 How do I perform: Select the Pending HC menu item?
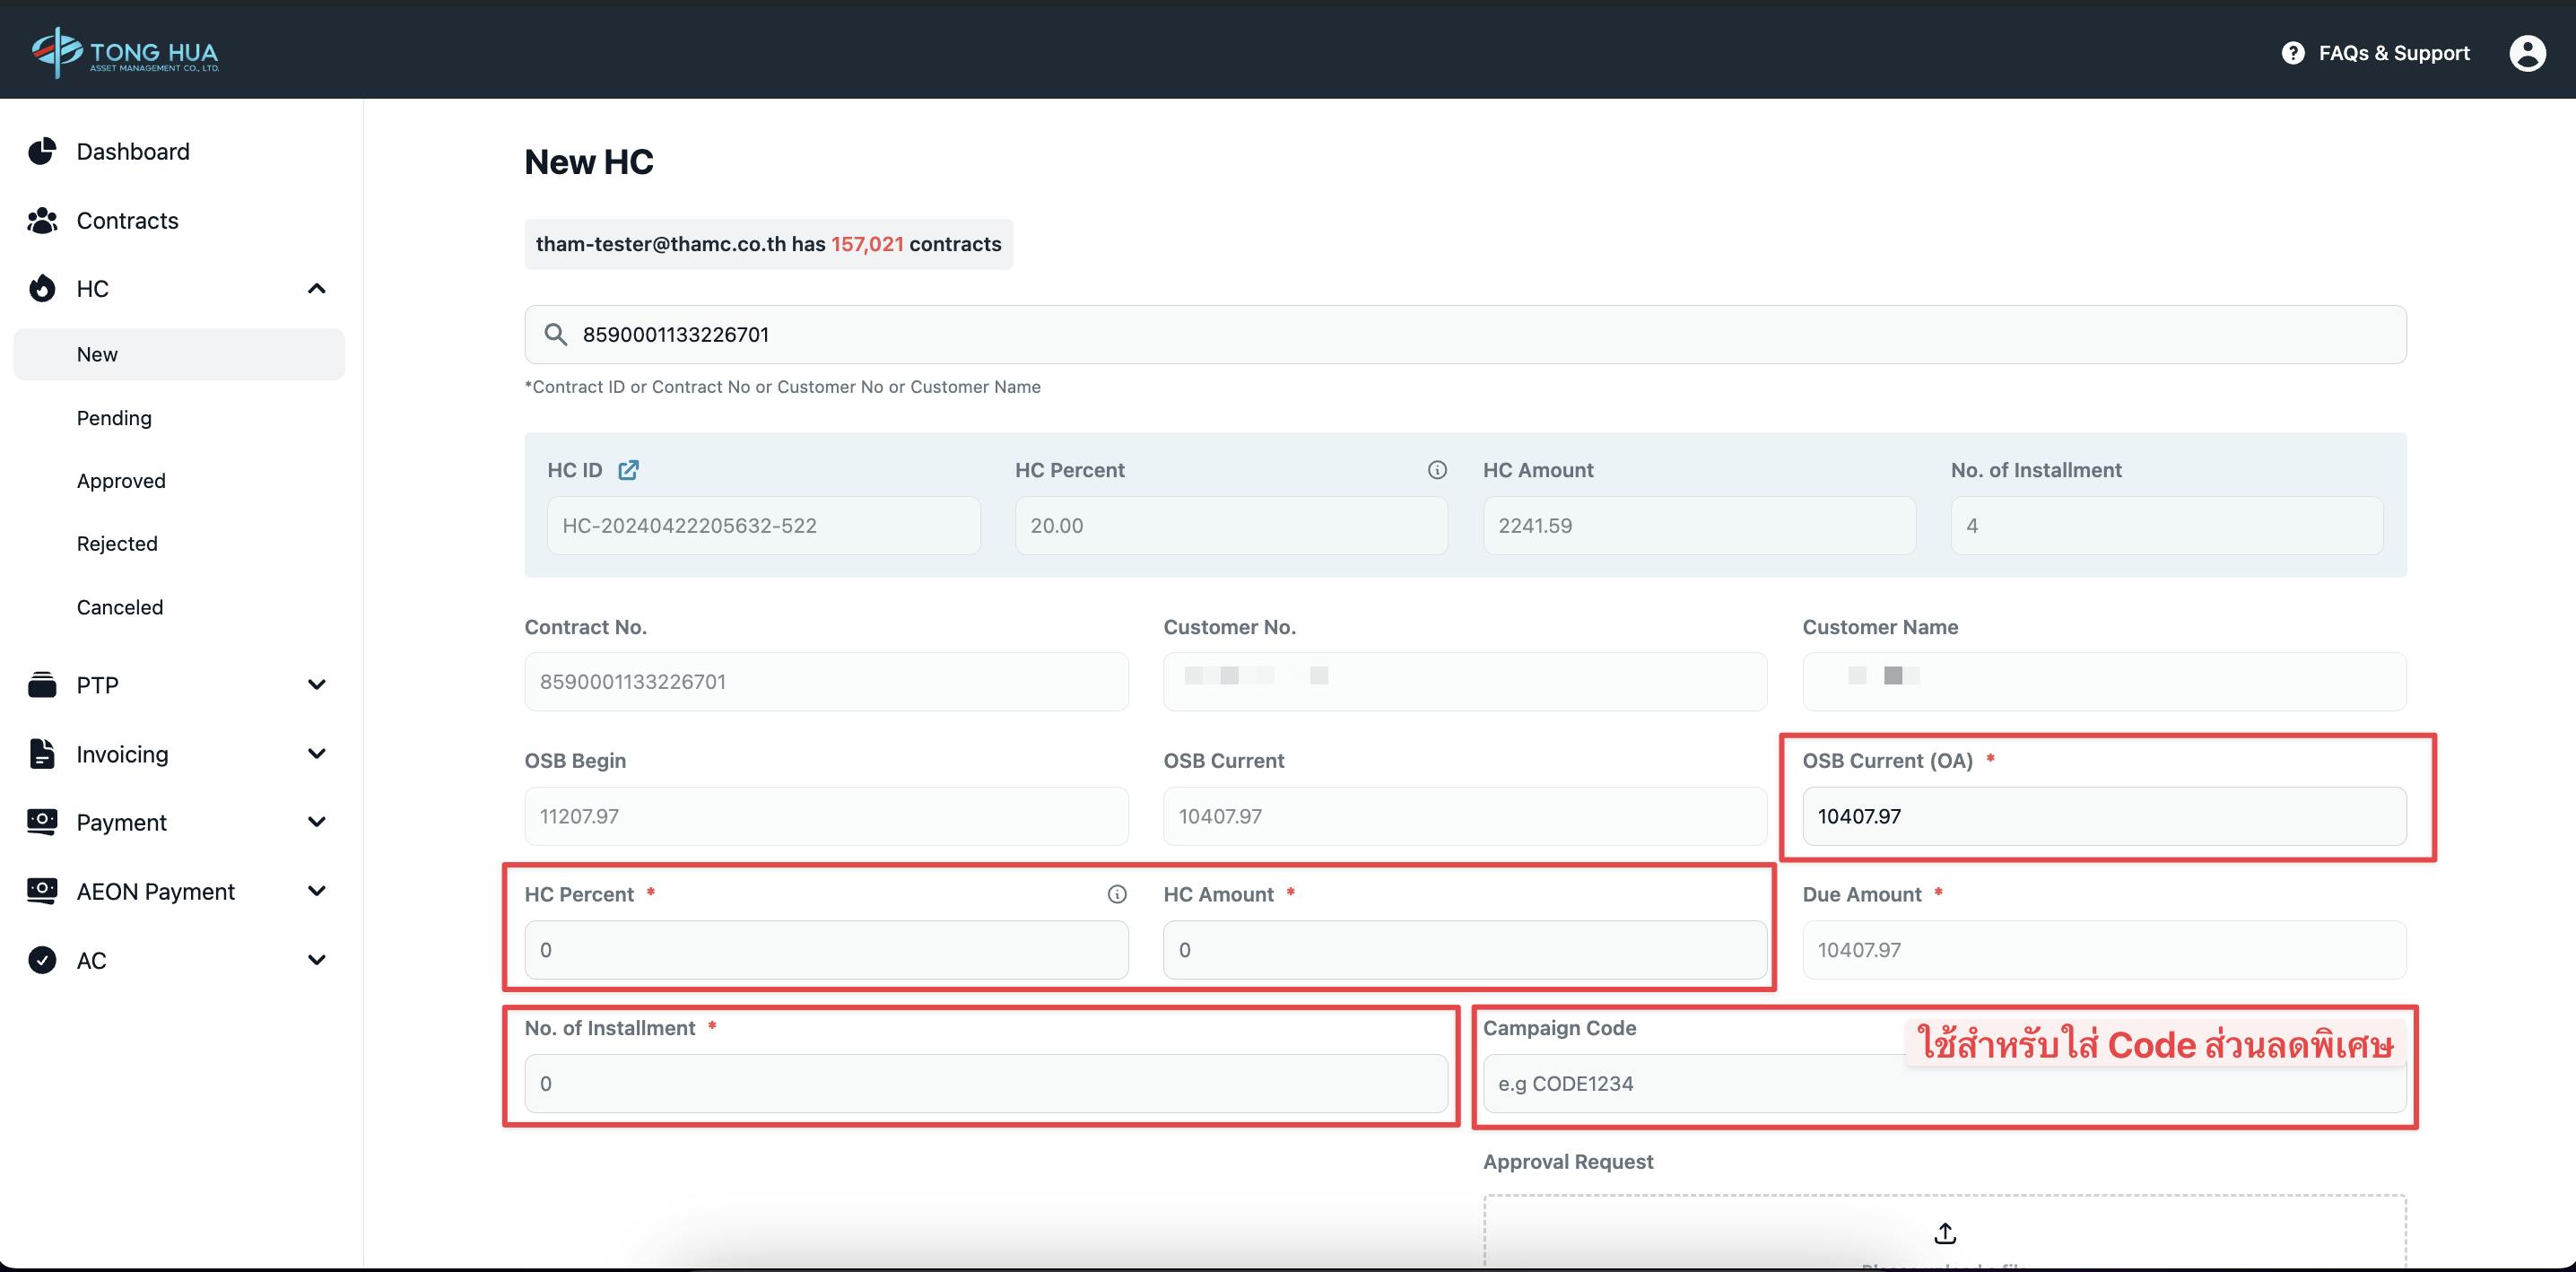click(113, 416)
